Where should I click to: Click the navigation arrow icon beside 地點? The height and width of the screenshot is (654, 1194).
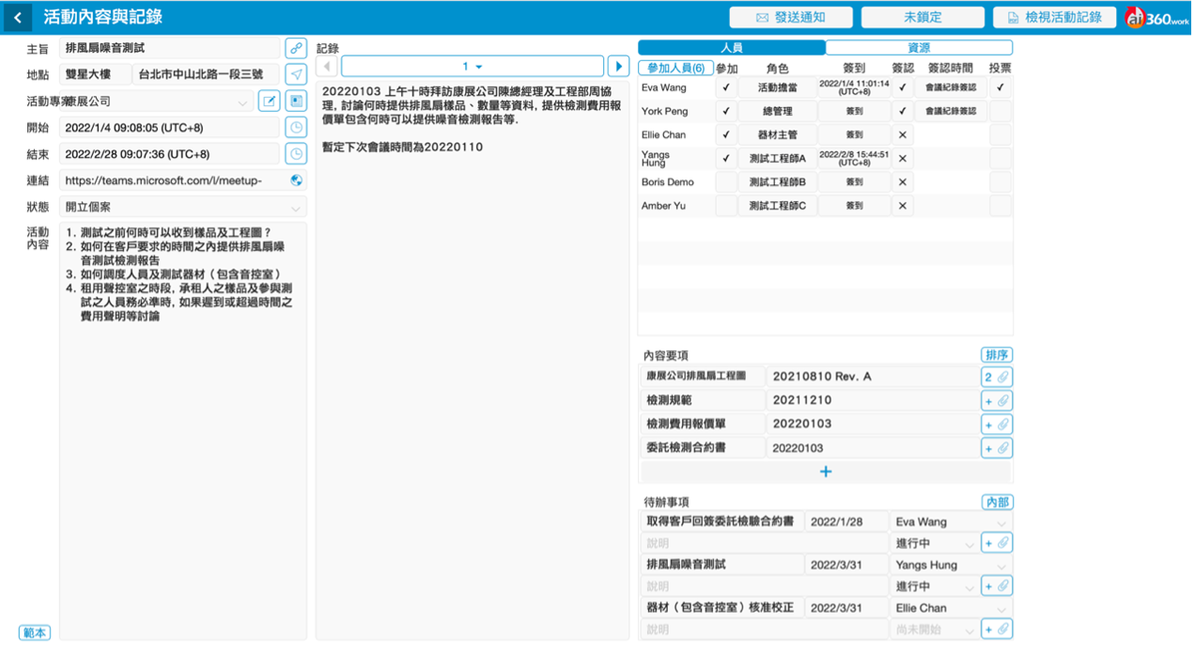click(x=296, y=74)
